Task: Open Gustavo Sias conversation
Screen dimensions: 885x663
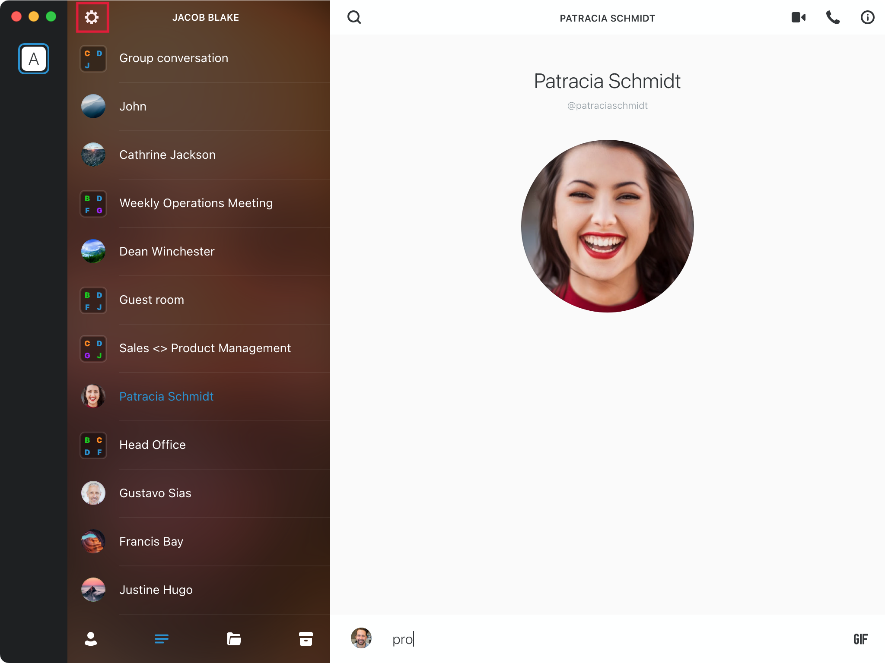Action: (x=199, y=493)
